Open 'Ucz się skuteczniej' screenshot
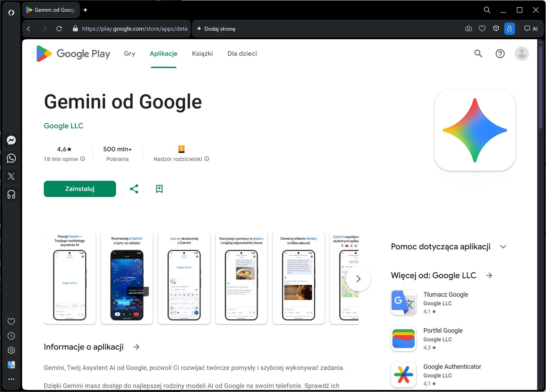Screen dimensions: 546x392 point(184,278)
